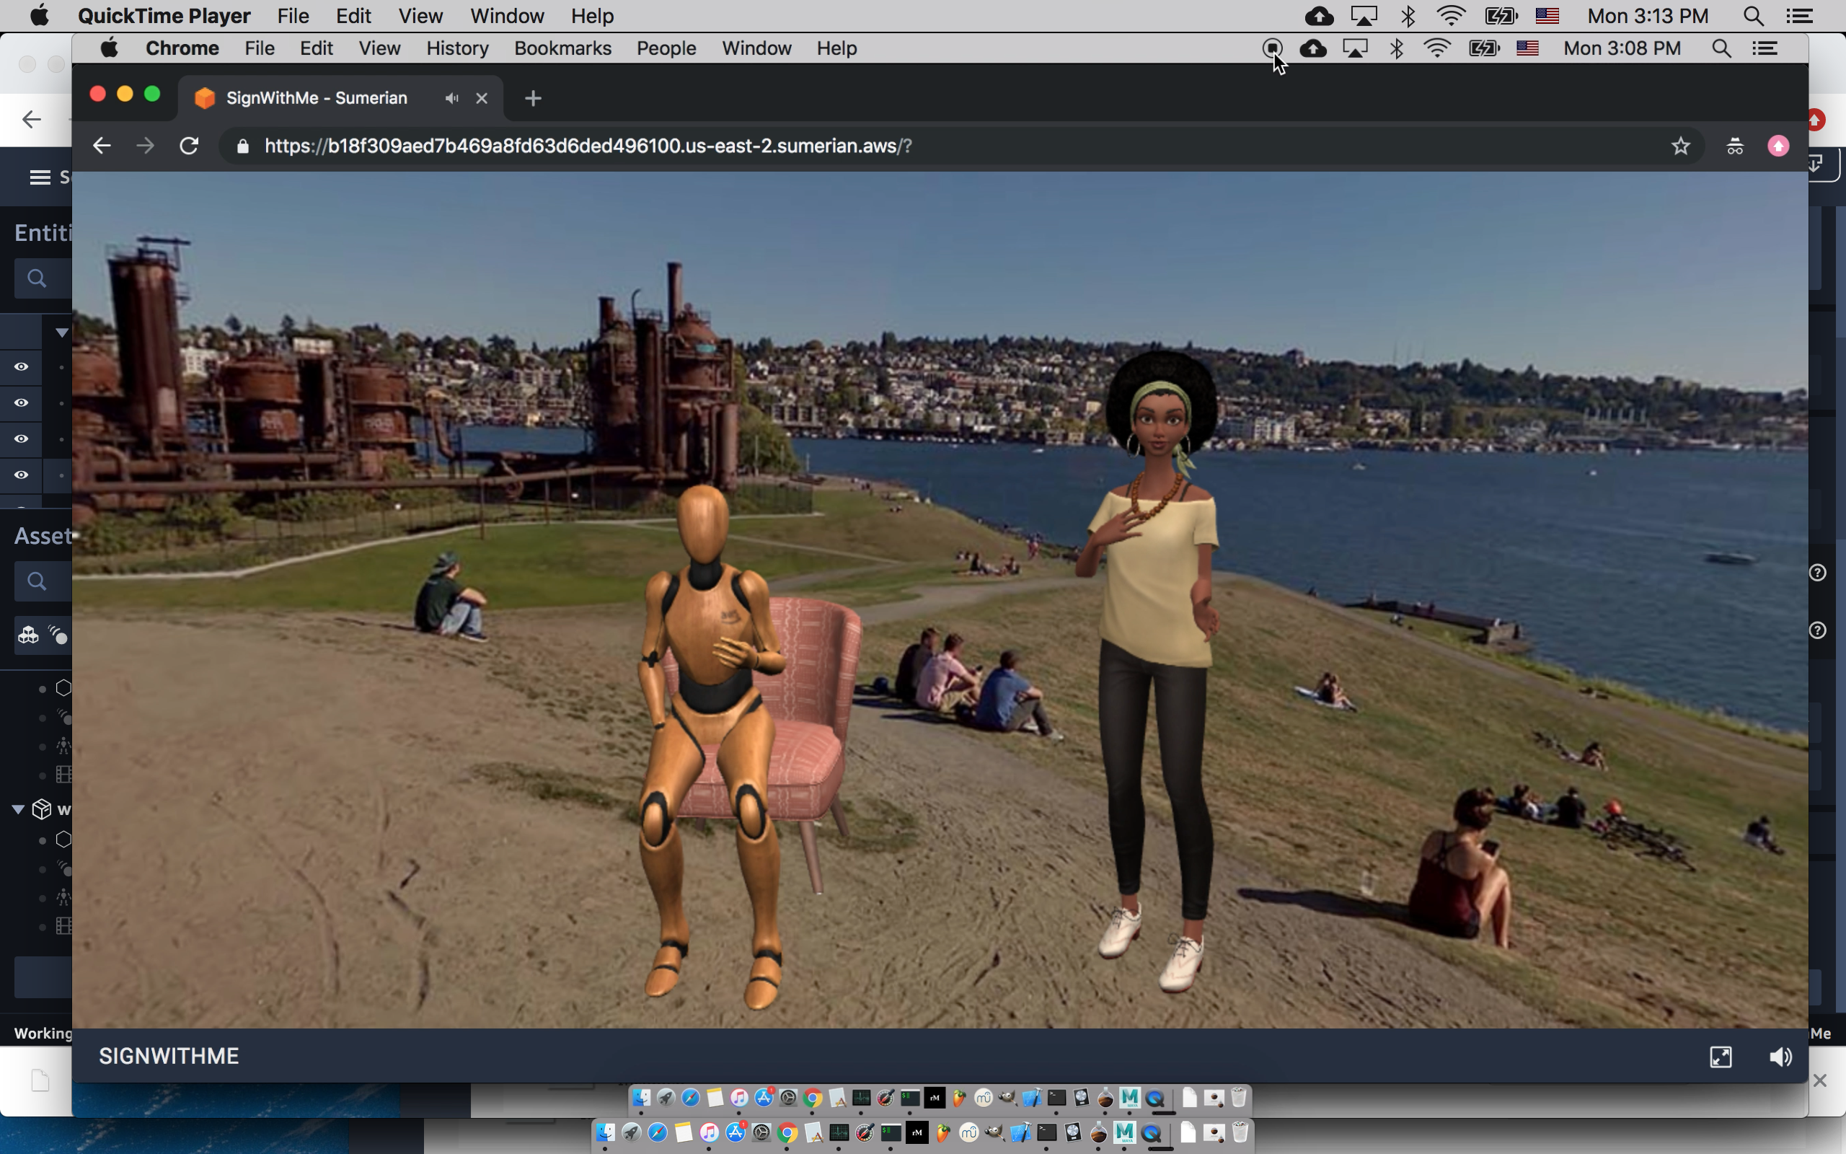This screenshot has height=1154, width=1846.
Task: Click the incognito icon in Chrome toolbar
Action: (x=1735, y=146)
